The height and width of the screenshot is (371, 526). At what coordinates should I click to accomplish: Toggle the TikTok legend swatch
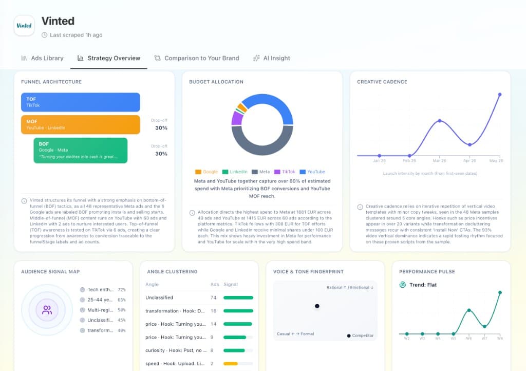[x=277, y=172]
